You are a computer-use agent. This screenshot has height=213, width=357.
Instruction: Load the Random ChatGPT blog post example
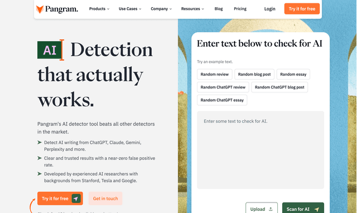(279, 87)
